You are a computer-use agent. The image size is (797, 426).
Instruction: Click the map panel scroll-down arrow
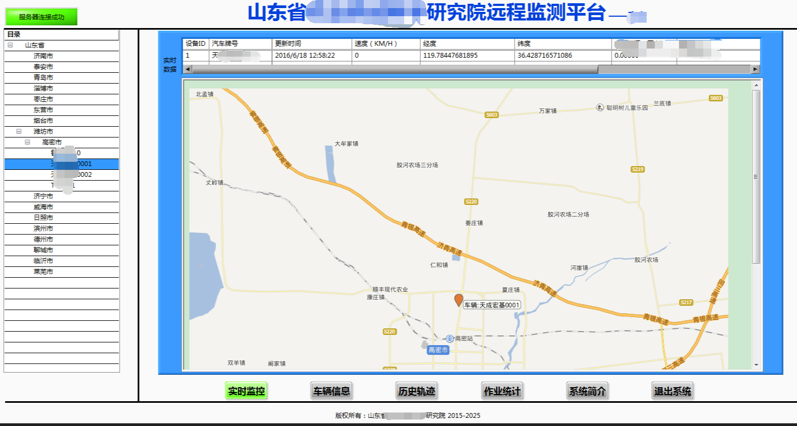pos(756,365)
